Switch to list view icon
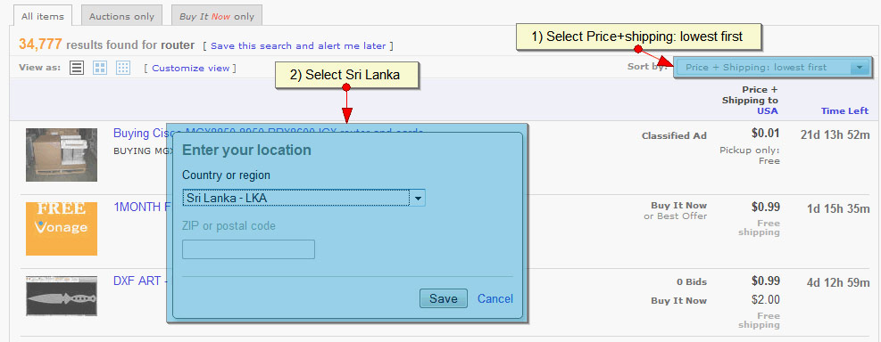This screenshot has width=881, height=342. click(x=77, y=68)
